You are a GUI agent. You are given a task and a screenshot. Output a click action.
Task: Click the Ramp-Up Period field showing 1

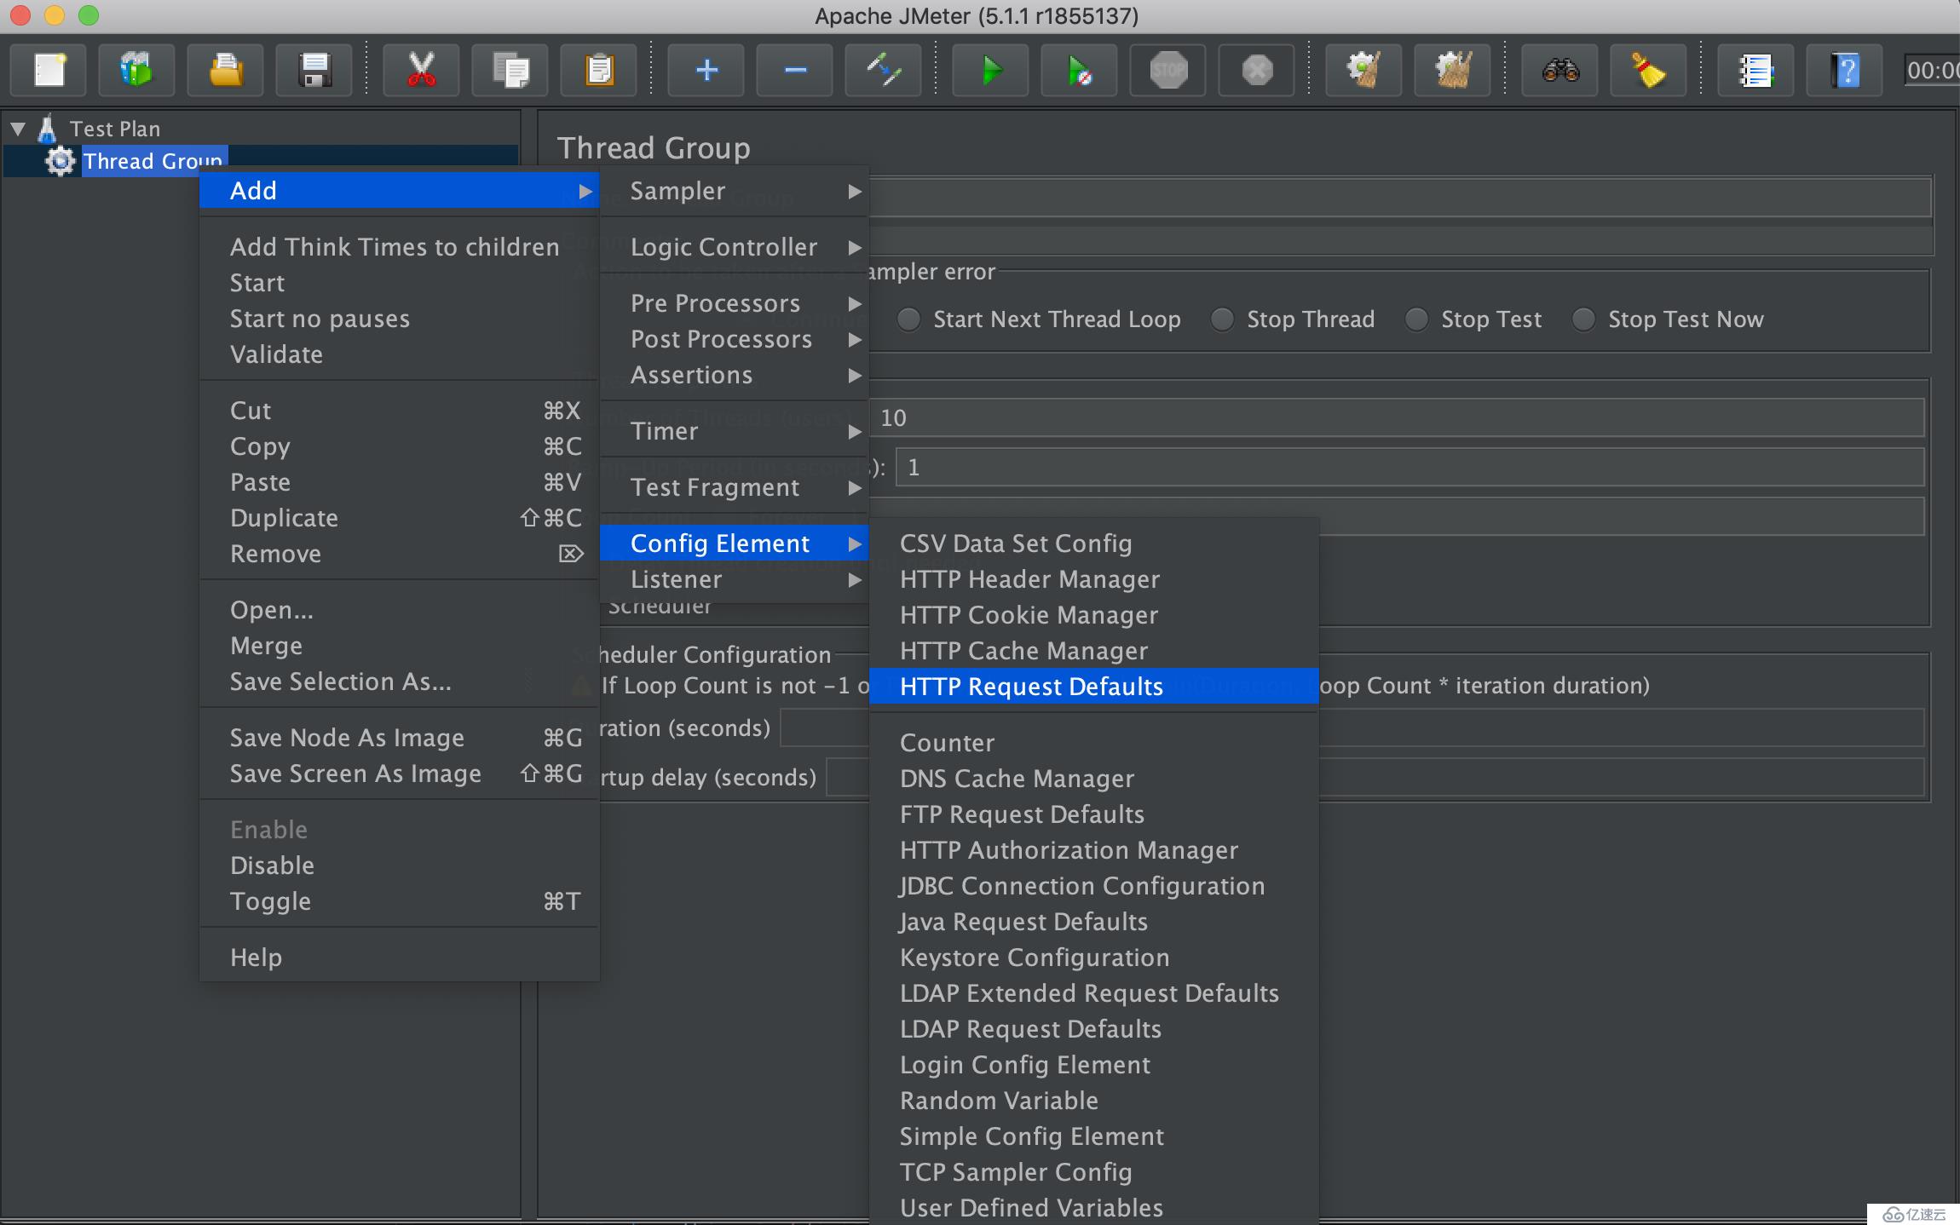pos(1409,468)
